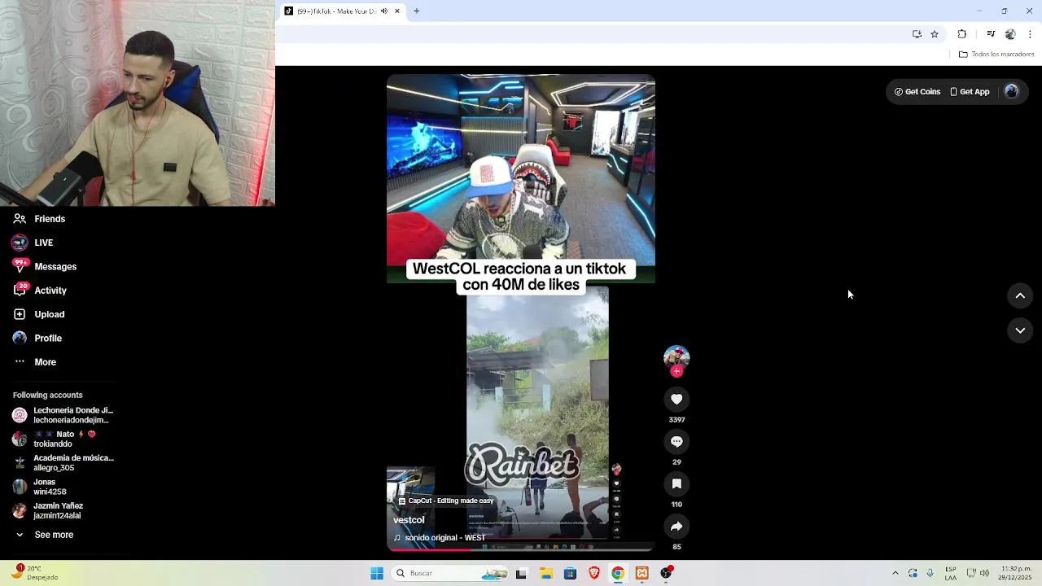Go to previous video with up arrow

point(1020,295)
